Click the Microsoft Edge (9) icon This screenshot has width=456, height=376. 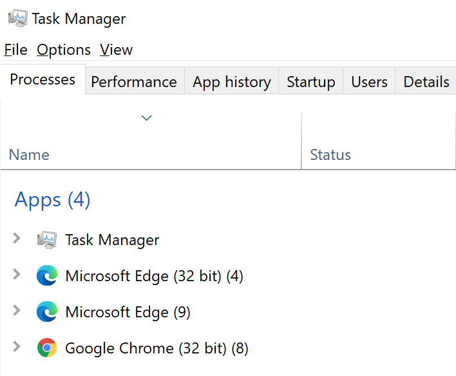47,312
